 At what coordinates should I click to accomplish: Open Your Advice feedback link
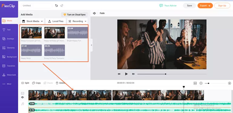click(168, 6)
